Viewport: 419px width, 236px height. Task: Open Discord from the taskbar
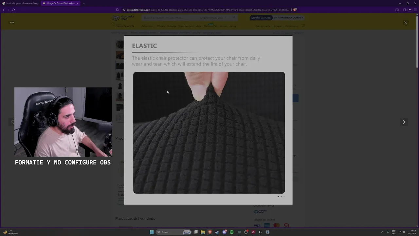click(x=224, y=232)
